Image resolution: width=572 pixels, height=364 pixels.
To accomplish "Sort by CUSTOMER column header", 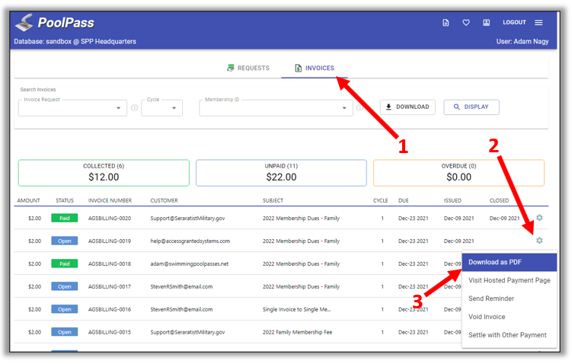I will pyautogui.click(x=165, y=201).
